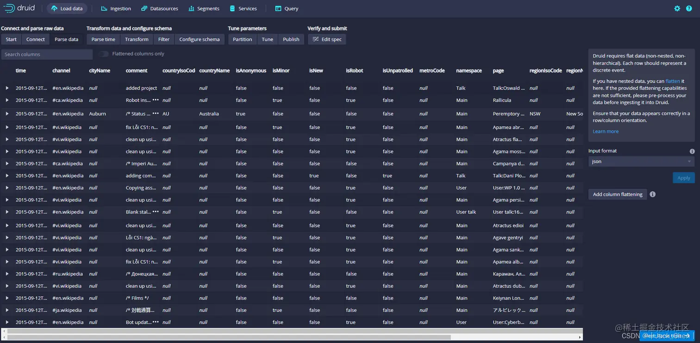Click the 'flatten' link in the help text

pyautogui.click(x=673, y=81)
